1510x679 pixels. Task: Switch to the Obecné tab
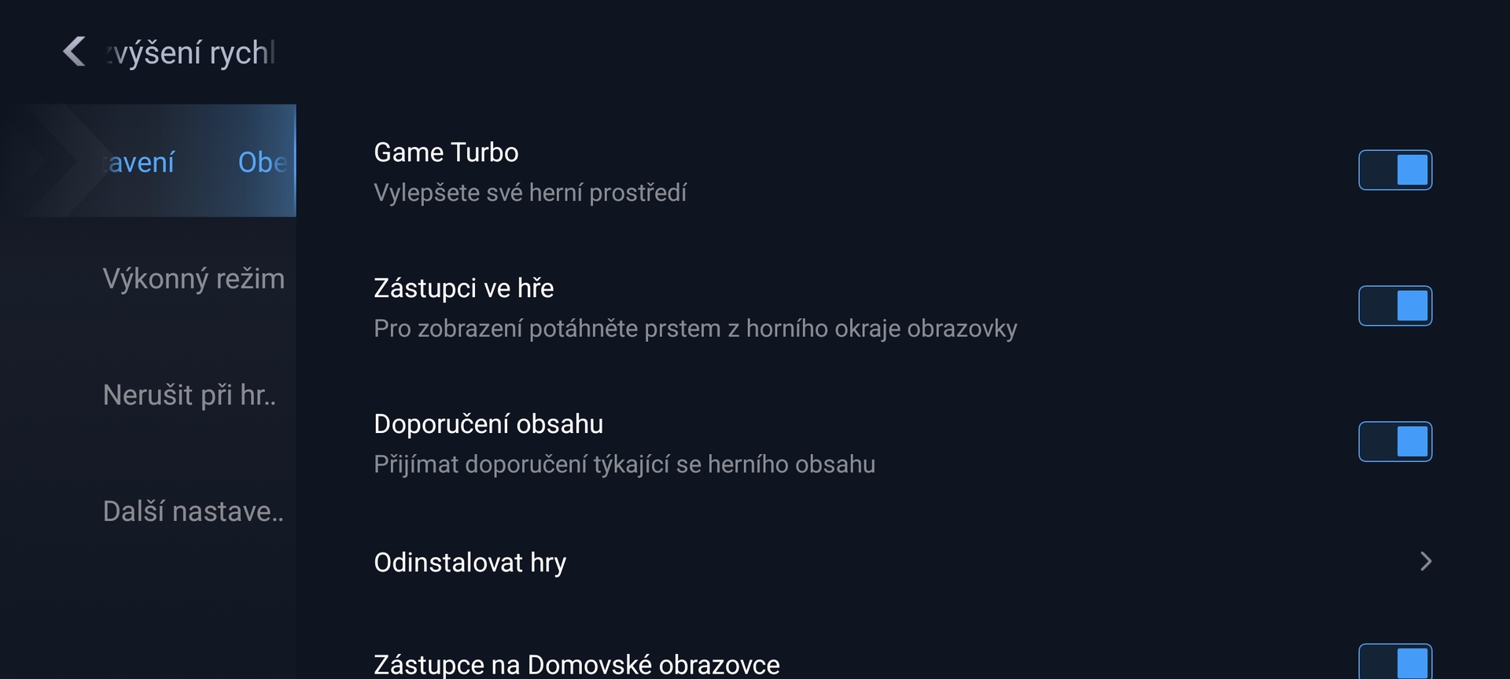pyautogui.click(x=261, y=162)
